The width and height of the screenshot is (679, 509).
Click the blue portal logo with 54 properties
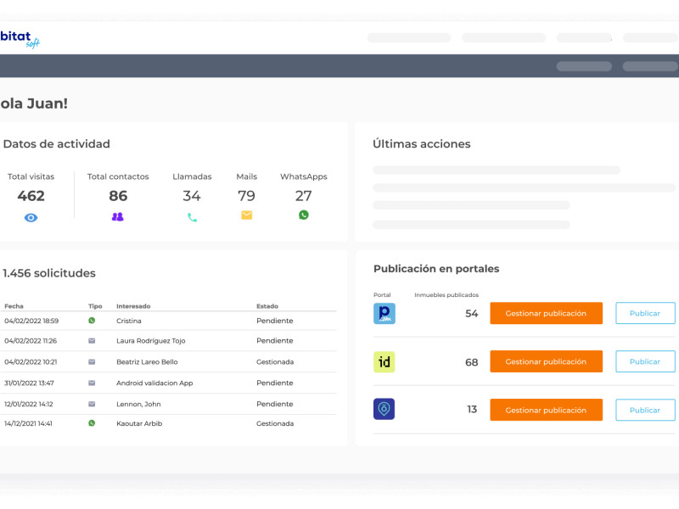point(384,313)
